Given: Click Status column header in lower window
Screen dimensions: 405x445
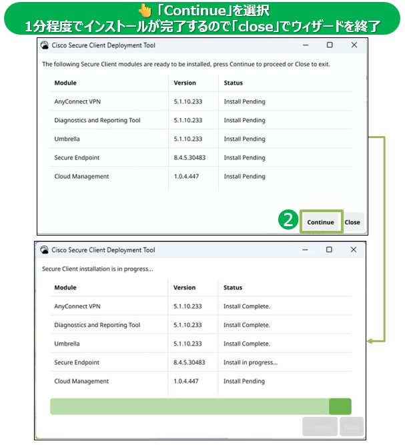Looking at the screenshot, I should pyautogui.click(x=233, y=288).
